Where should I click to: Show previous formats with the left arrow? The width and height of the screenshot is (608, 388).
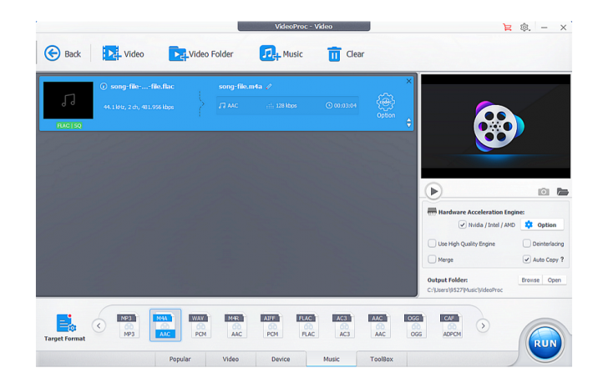pos(99,325)
